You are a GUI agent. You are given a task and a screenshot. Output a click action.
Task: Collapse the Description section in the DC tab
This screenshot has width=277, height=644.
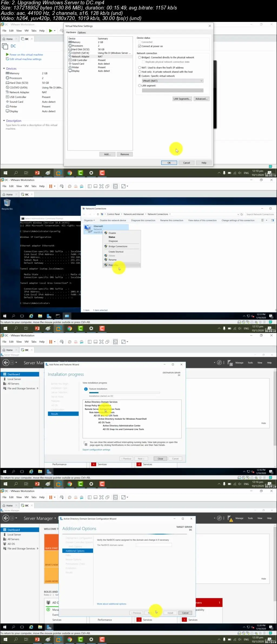[4, 121]
